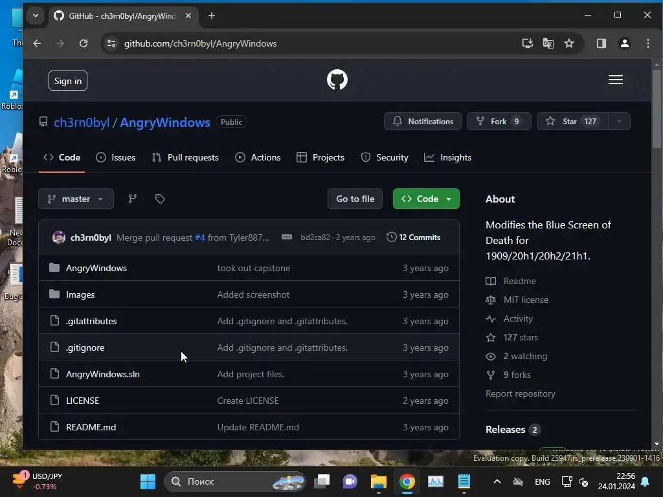Open File Explorer from taskbar
Screen dimensions: 663x497
click(x=378, y=481)
